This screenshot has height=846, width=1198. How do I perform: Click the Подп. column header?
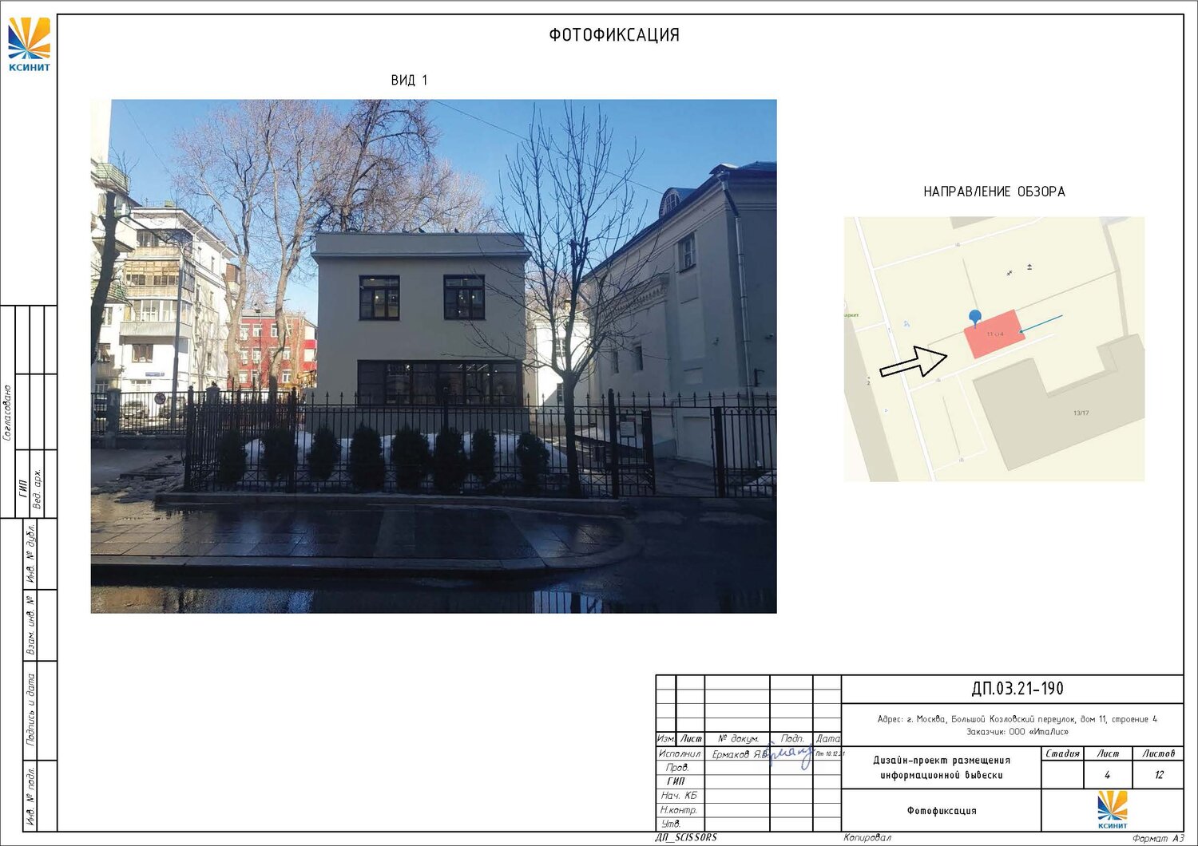tap(792, 739)
